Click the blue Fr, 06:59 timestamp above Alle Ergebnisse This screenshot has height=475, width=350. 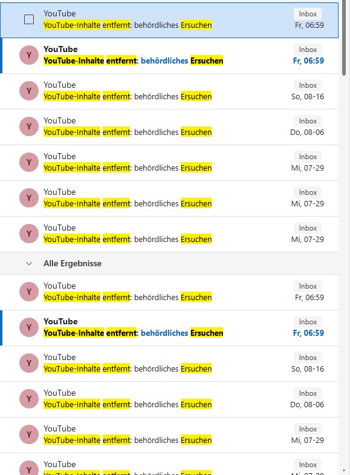[308, 61]
